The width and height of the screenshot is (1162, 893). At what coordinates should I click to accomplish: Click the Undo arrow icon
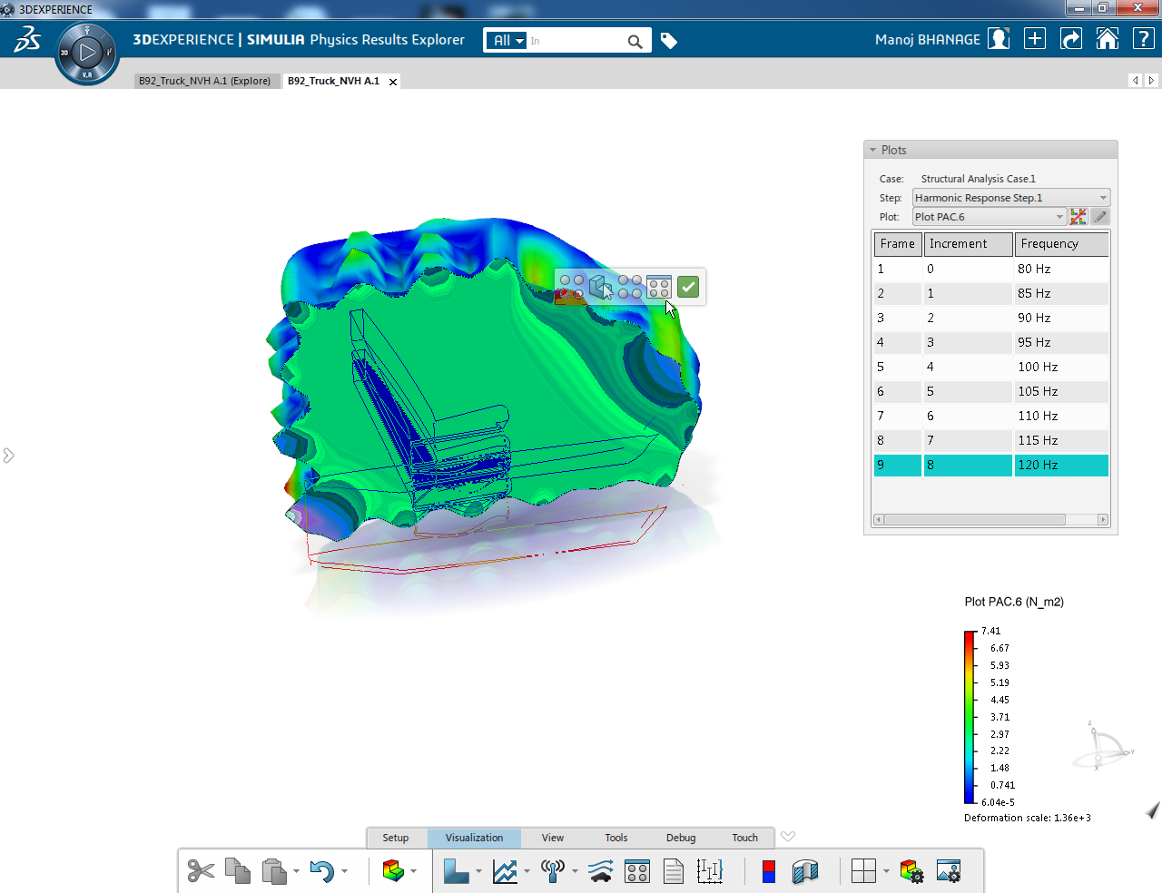pyautogui.click(x=322, y=871)
